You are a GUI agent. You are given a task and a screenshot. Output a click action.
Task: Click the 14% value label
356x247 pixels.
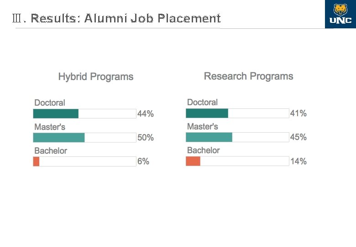(x=298, y=161)
